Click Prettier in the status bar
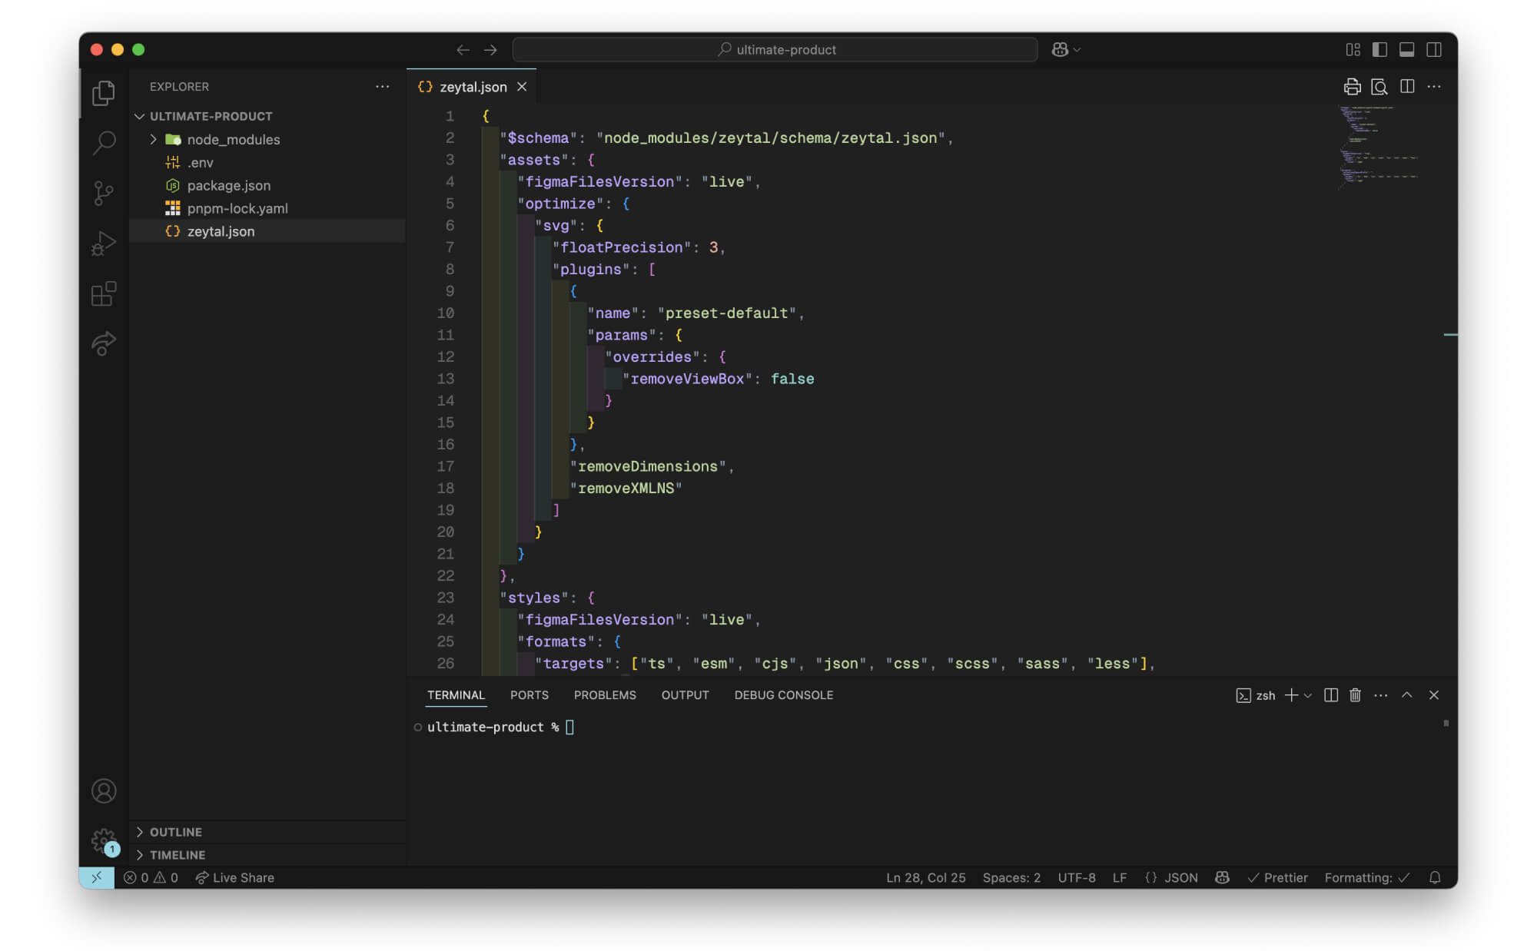The height and width of the screenshot is (951, 1537). 1277,877
